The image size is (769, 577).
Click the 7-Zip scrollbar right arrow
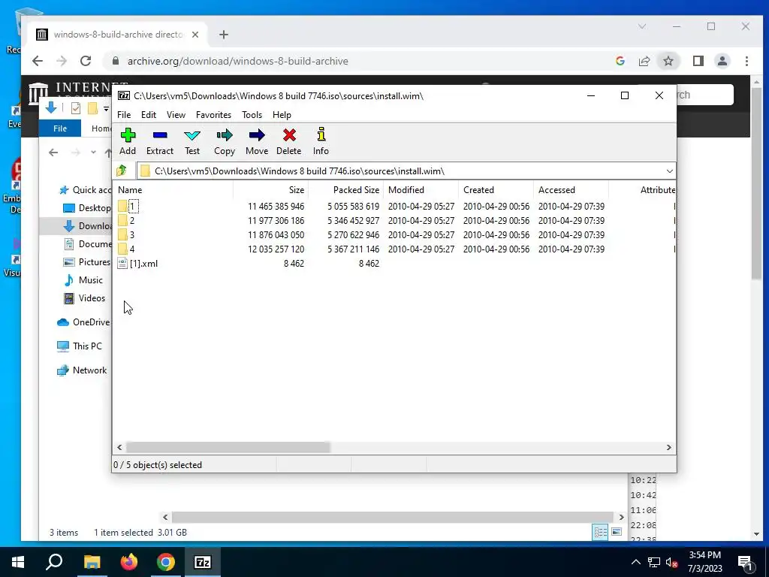[669, 448]
